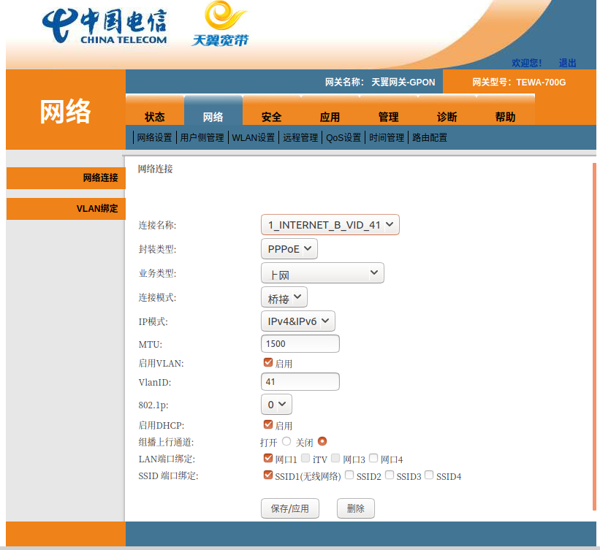Viewport: 600px width, 550px height.
Task: Click the 保存/应用 button
Action: point(289,508)
